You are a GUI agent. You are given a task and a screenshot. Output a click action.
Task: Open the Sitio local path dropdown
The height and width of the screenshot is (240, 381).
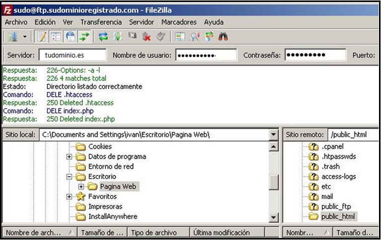point(274,135)
